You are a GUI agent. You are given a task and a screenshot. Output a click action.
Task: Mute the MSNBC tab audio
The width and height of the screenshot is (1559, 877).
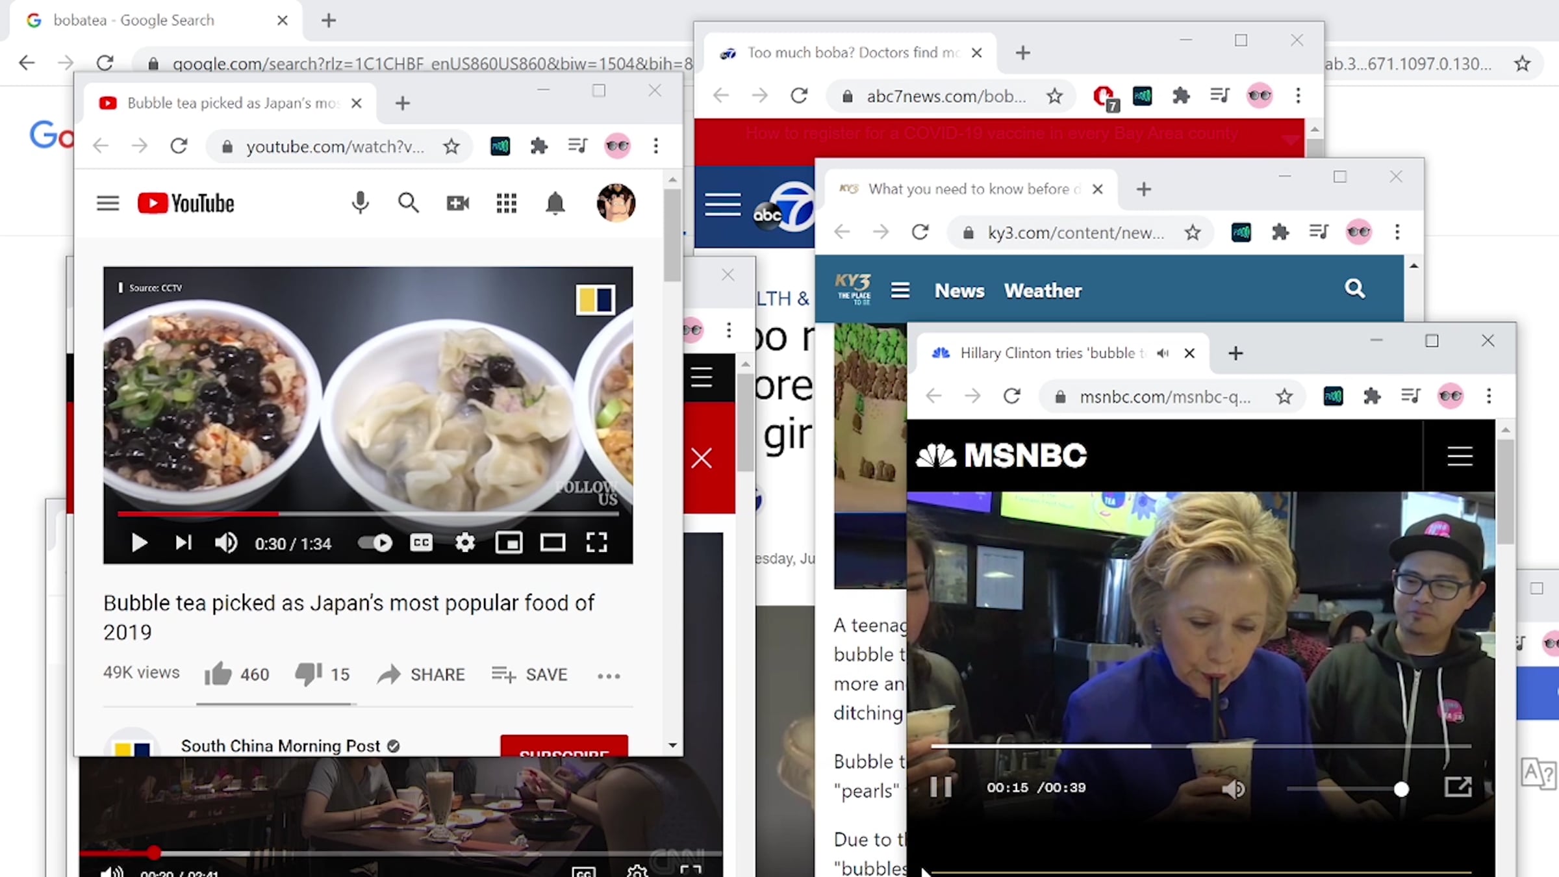pyautogui.click(x=1163, y=353)
